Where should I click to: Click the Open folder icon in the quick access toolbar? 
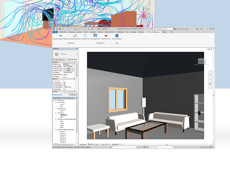pyautogui.click(x=57, y=29)
